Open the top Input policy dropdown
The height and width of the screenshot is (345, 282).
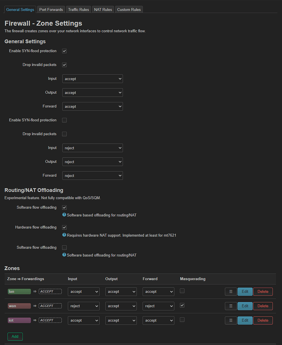92,79
